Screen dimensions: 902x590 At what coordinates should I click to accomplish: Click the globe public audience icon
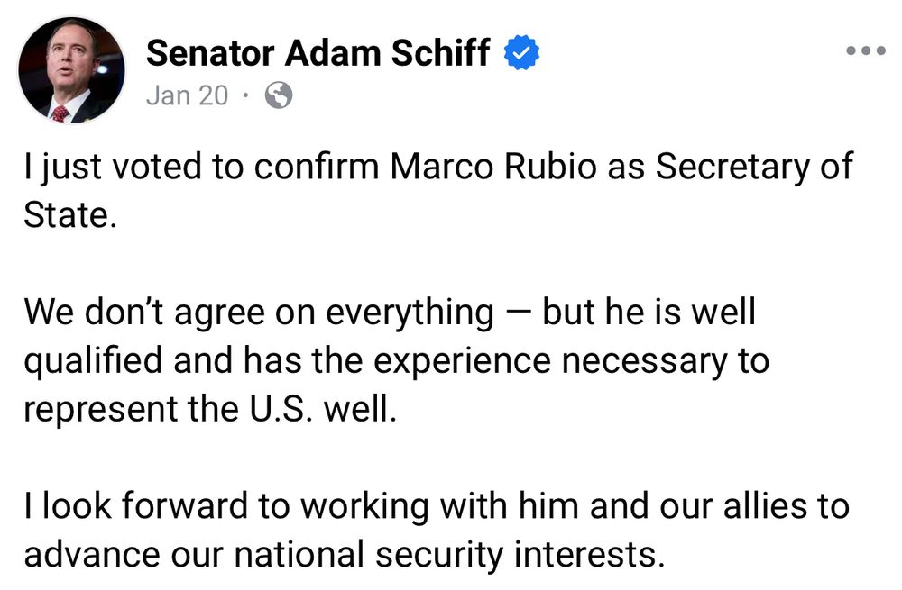tap(279, 95)
